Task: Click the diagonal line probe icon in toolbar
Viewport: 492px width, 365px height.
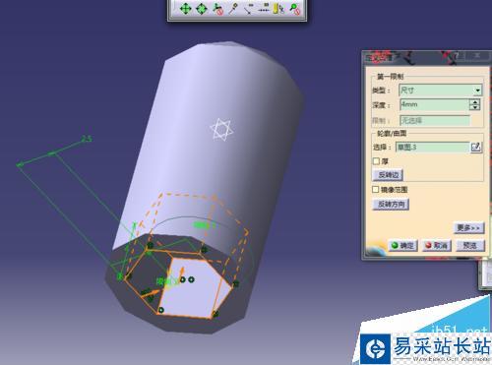Action: coord(233,8)
